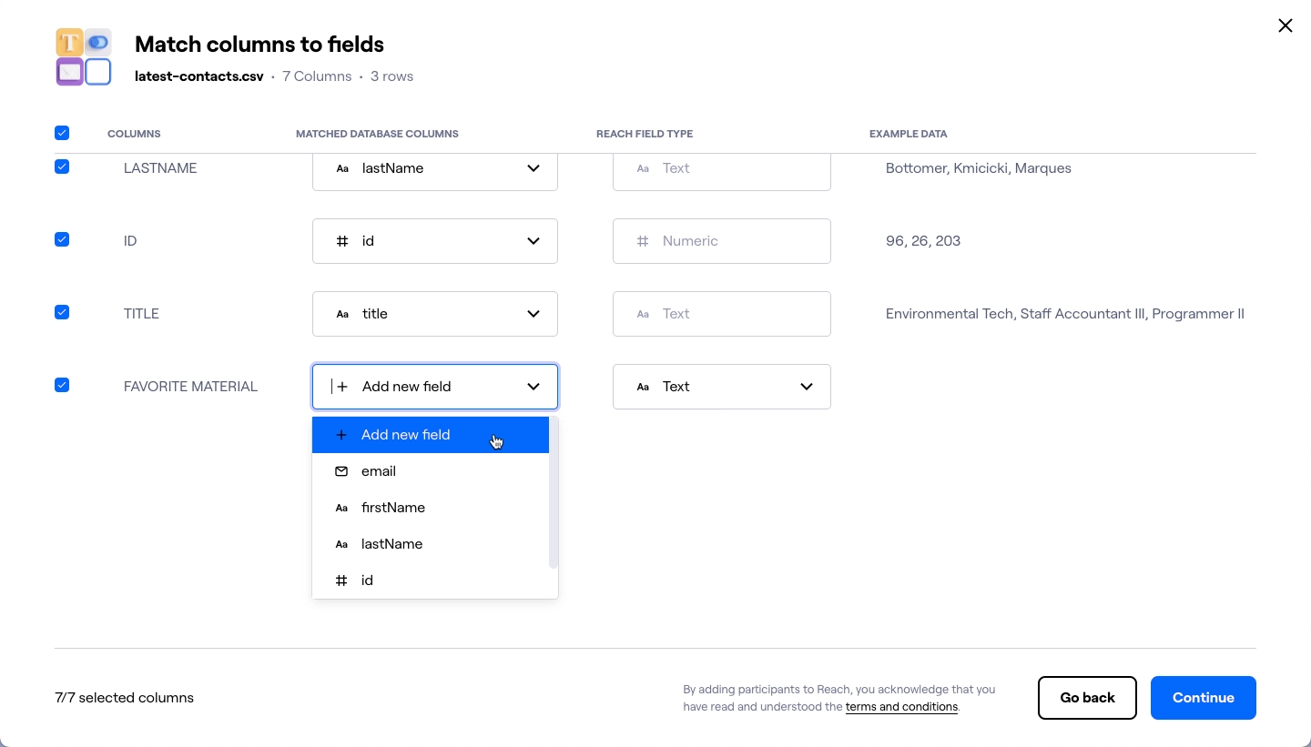The image size is (1311, 747).
Task: Click the purple envelope icon in the header logo
Action: 70,71
